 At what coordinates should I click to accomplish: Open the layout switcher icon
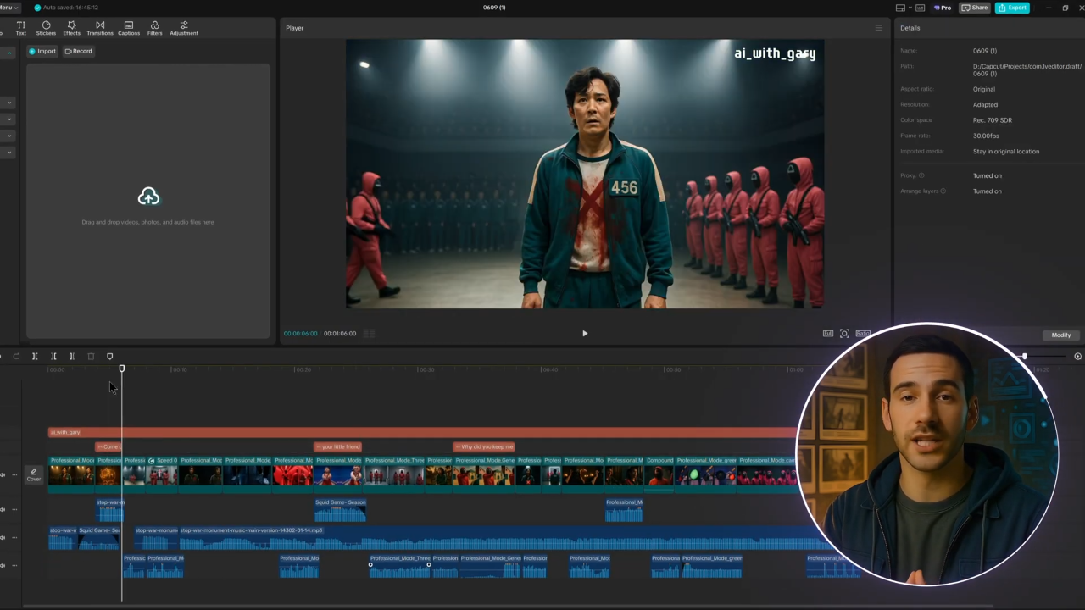coord(900,8)
